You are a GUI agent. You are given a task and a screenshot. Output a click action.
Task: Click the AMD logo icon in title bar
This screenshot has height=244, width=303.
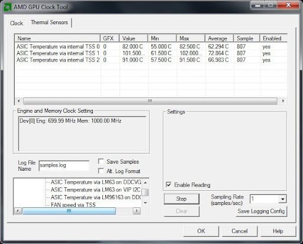coord(8,7)
